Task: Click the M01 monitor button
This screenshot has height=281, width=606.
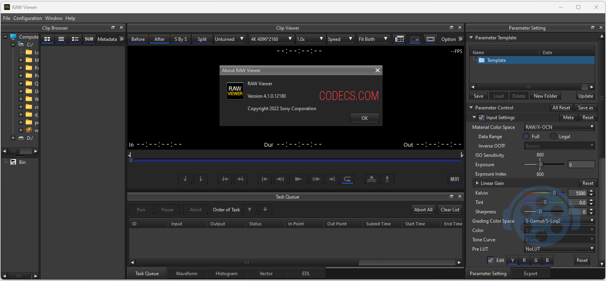Action: (x=455, y=179)
